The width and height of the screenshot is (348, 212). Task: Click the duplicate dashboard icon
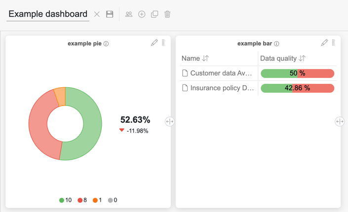pyautogui.click(x=155, y=14)
